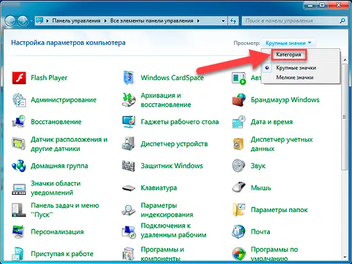Open the Персонализация link text

point(57,232)
